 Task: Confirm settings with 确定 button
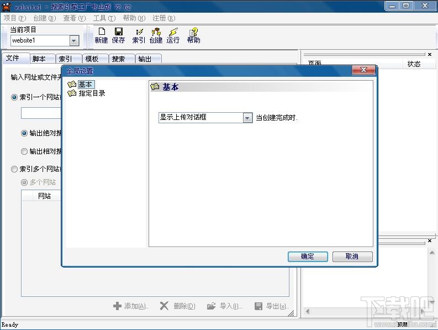click(x=308, y=256)
